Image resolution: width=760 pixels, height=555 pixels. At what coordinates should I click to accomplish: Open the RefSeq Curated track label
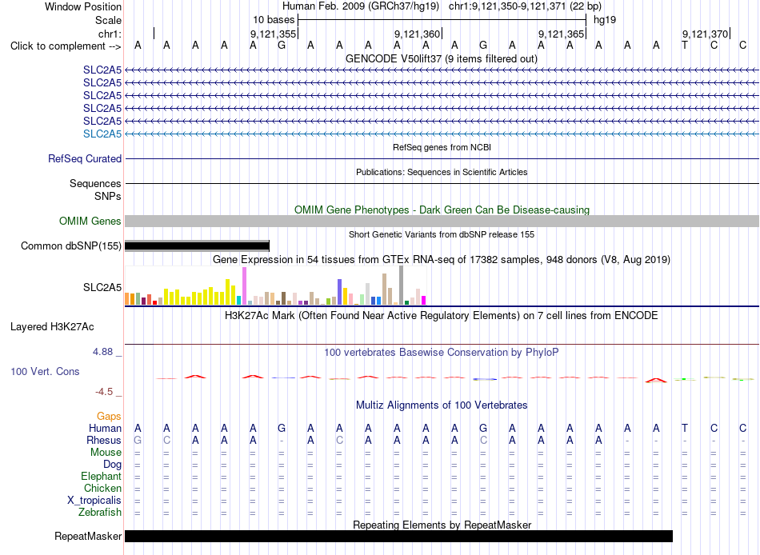point(85,158)
